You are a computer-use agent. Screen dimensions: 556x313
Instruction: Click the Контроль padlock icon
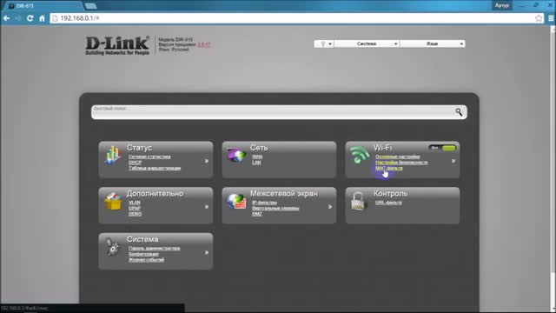pos(358,201)
